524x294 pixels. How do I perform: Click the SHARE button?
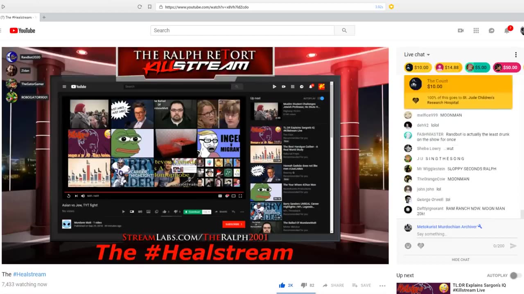click(333, 285)
